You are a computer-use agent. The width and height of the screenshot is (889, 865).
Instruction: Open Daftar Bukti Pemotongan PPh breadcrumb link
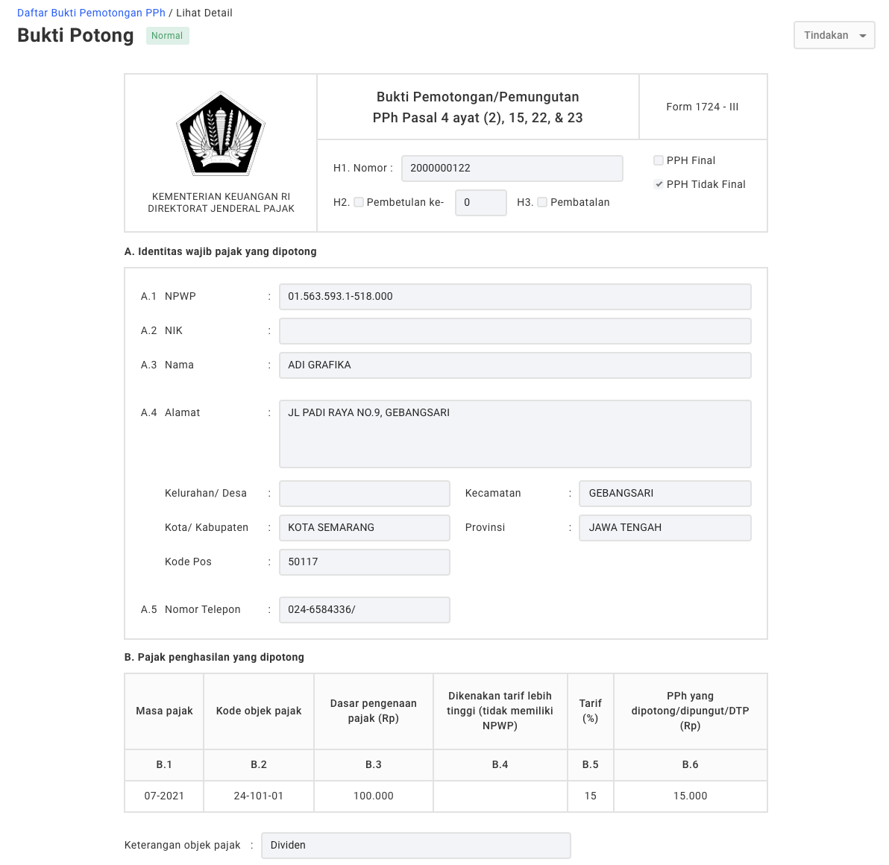pyautogui.click(x=91, y=13)
